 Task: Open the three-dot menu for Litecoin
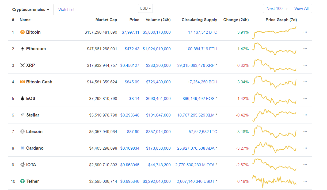coord(305,131)
